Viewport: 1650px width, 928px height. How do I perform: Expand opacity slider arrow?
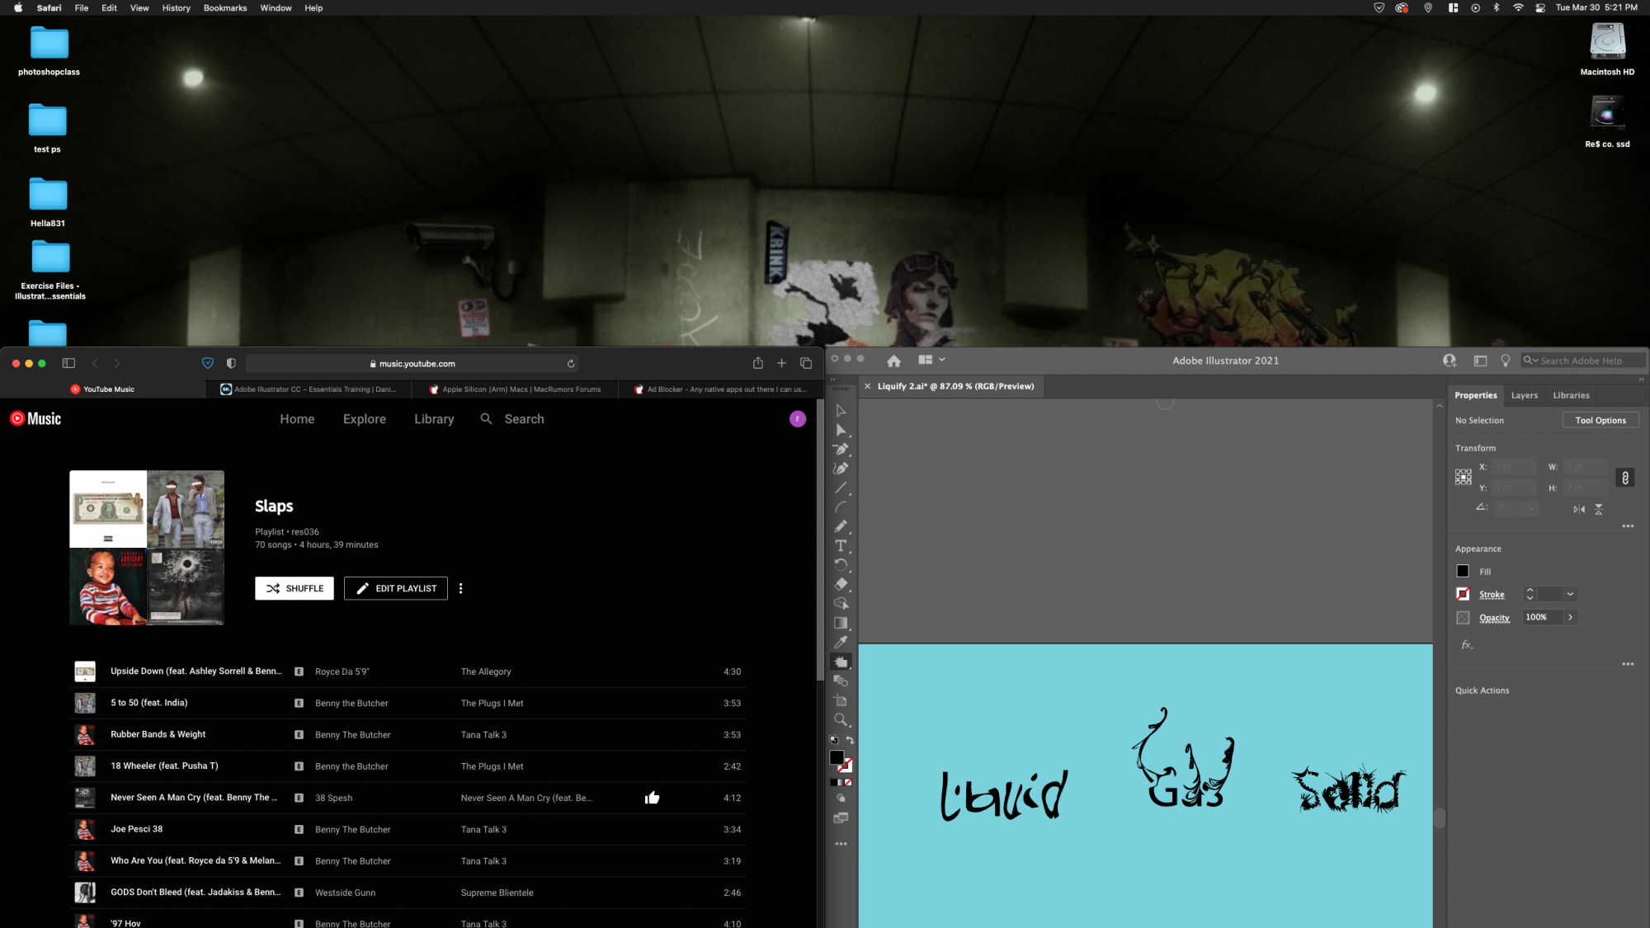click(x=1570, y=617)
